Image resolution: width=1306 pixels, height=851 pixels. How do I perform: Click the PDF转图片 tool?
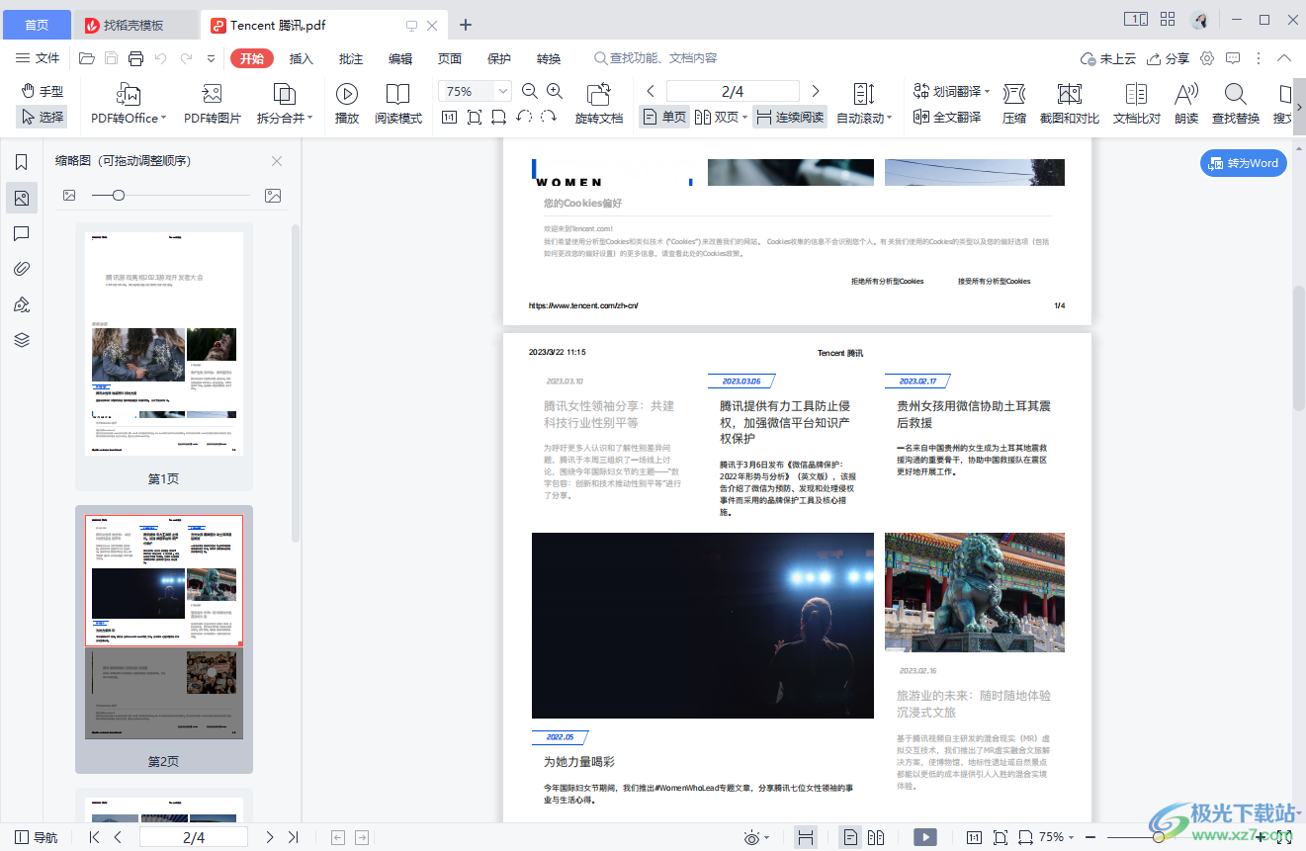[x=212, y=105]
